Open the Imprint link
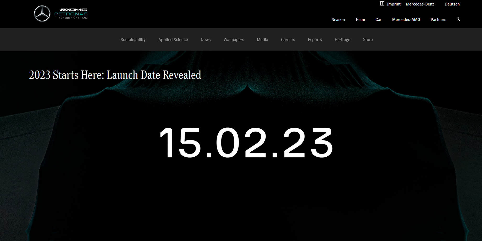The width and height of the screenshot is (482, 241). tap(394, 4)
